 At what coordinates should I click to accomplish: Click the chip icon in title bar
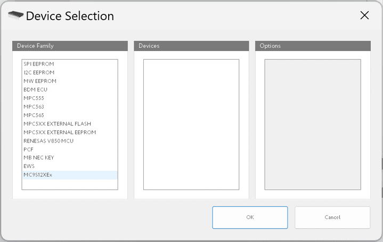point(15,15)
